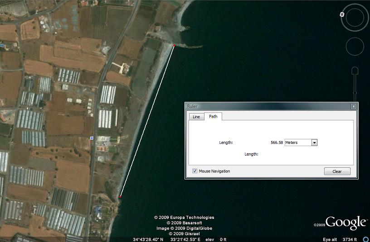The image size is (370, 242).
Task: Click the streaming status indicator in corner
Action: point(366,239)
